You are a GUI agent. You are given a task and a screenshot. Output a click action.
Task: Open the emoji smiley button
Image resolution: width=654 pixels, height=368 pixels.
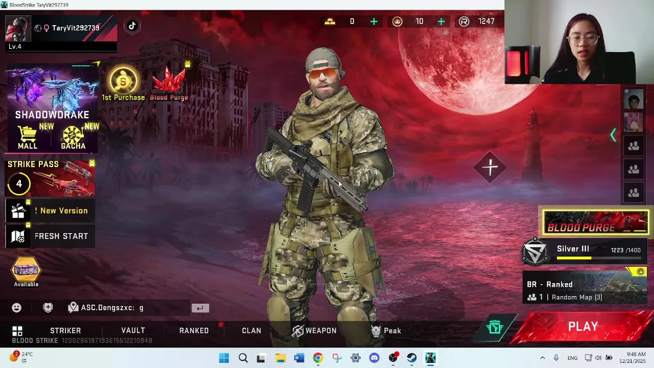pos(17,308)
